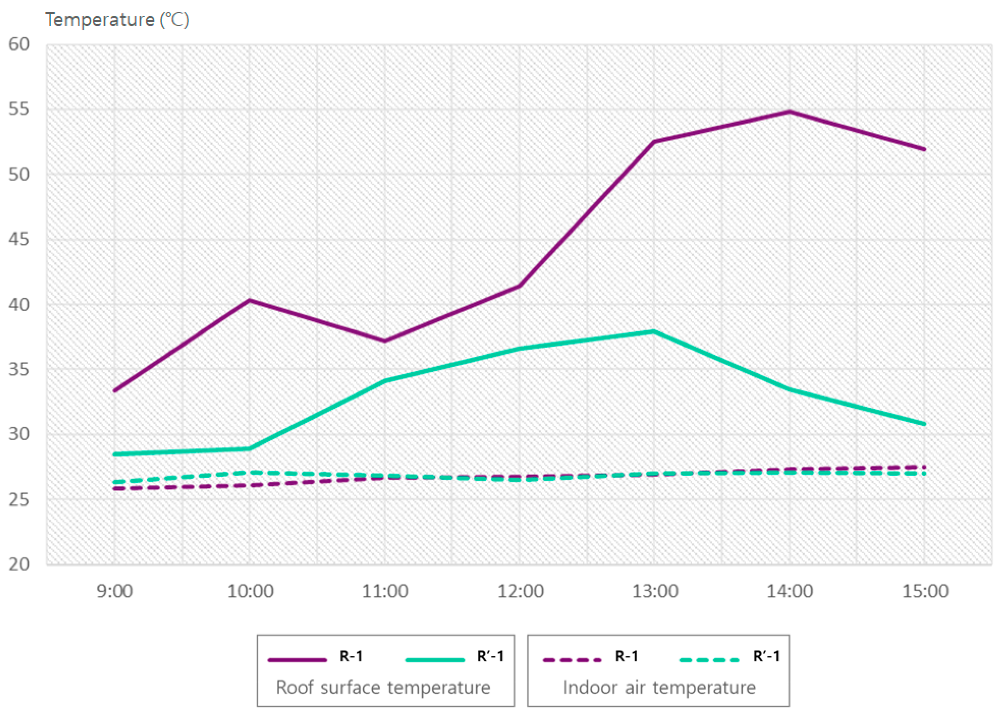Click the 45 y-axis tick label
Screen dimensions: 1005x723
pyautogui.click(x=19, y=239)
